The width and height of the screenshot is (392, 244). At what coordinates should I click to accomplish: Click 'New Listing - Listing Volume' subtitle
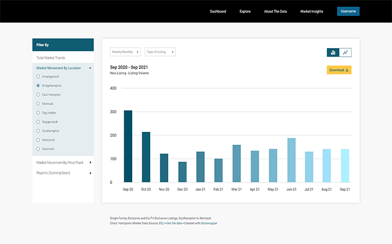[x=129, y=73]
